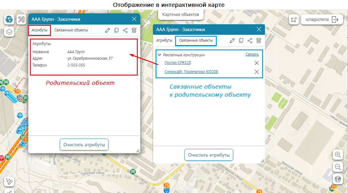Open the Постер CPR128 link
Screen dimensions: 348x193
178,63
